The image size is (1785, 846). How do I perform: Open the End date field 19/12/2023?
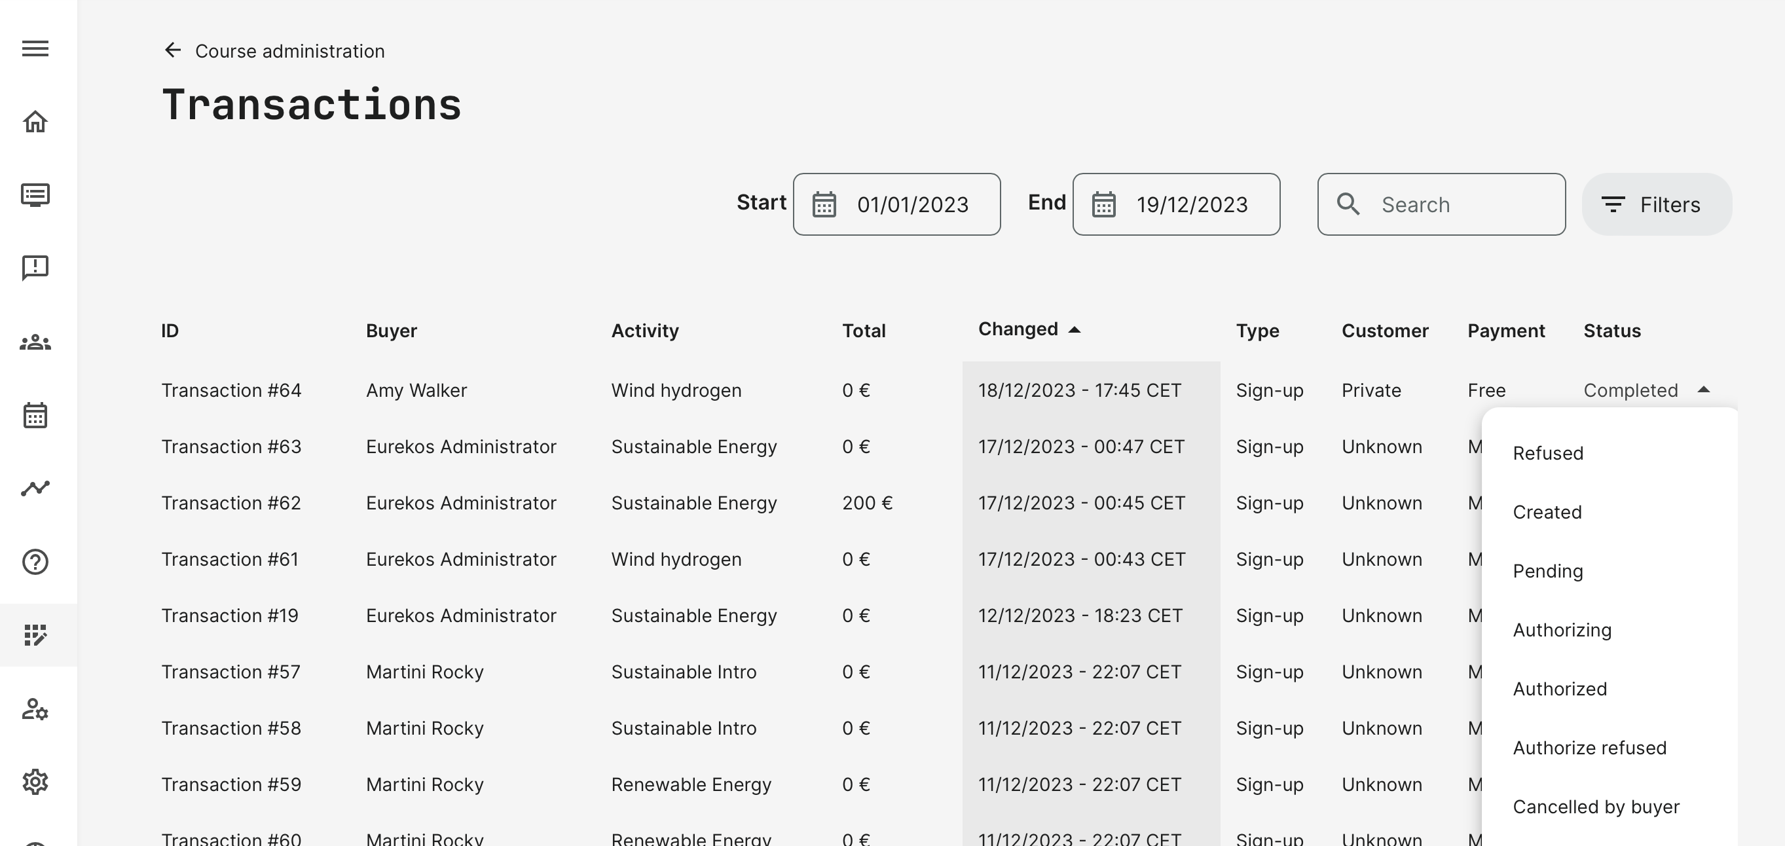[x=1191, y=205]
